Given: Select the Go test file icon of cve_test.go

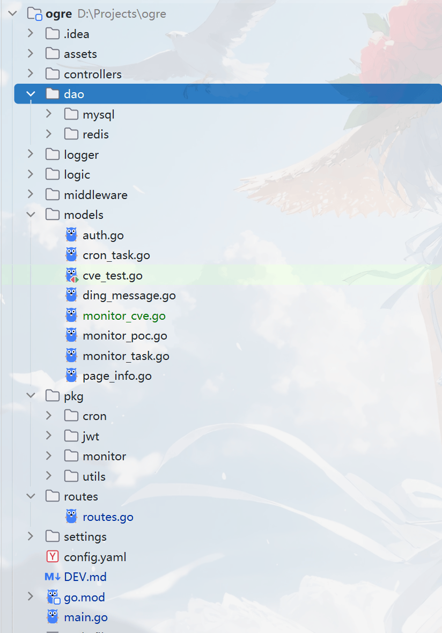Looking at the screenshot, I should pos(71,275).
